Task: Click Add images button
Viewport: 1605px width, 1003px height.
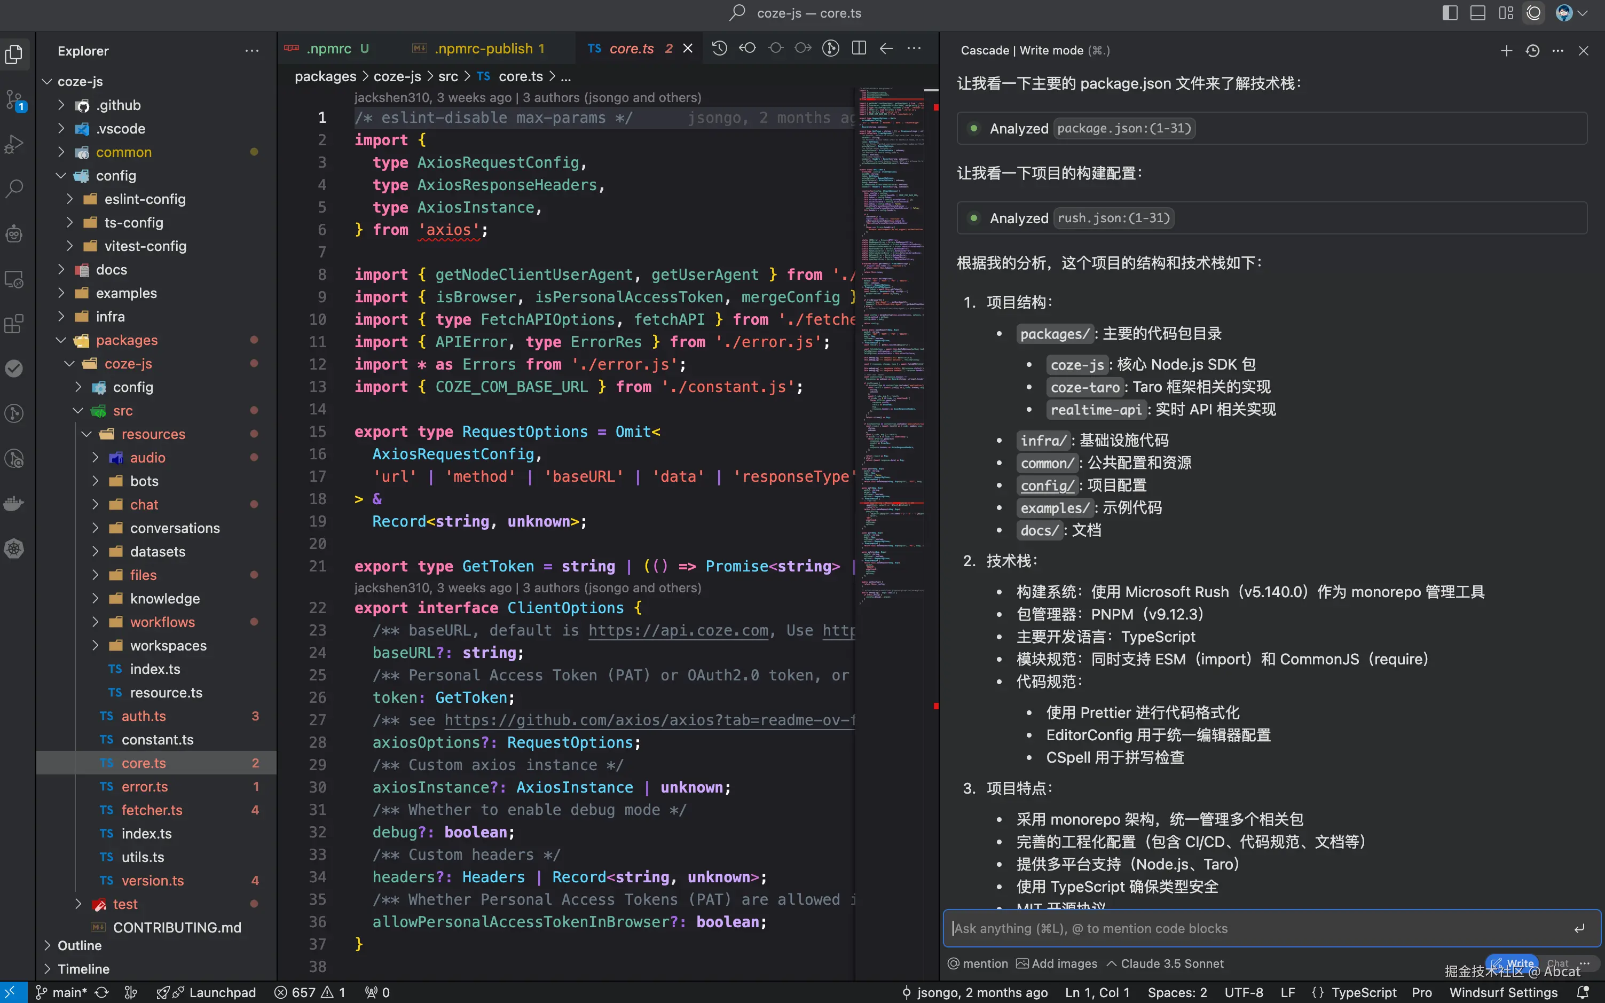Action: [1057, 963]
